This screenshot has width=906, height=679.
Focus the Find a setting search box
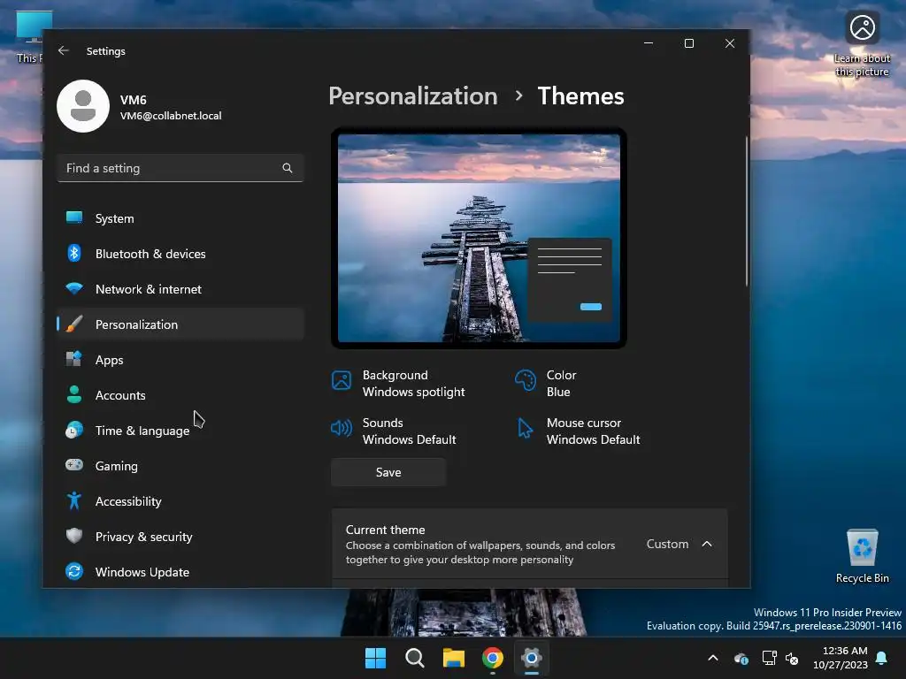(180, 168)
